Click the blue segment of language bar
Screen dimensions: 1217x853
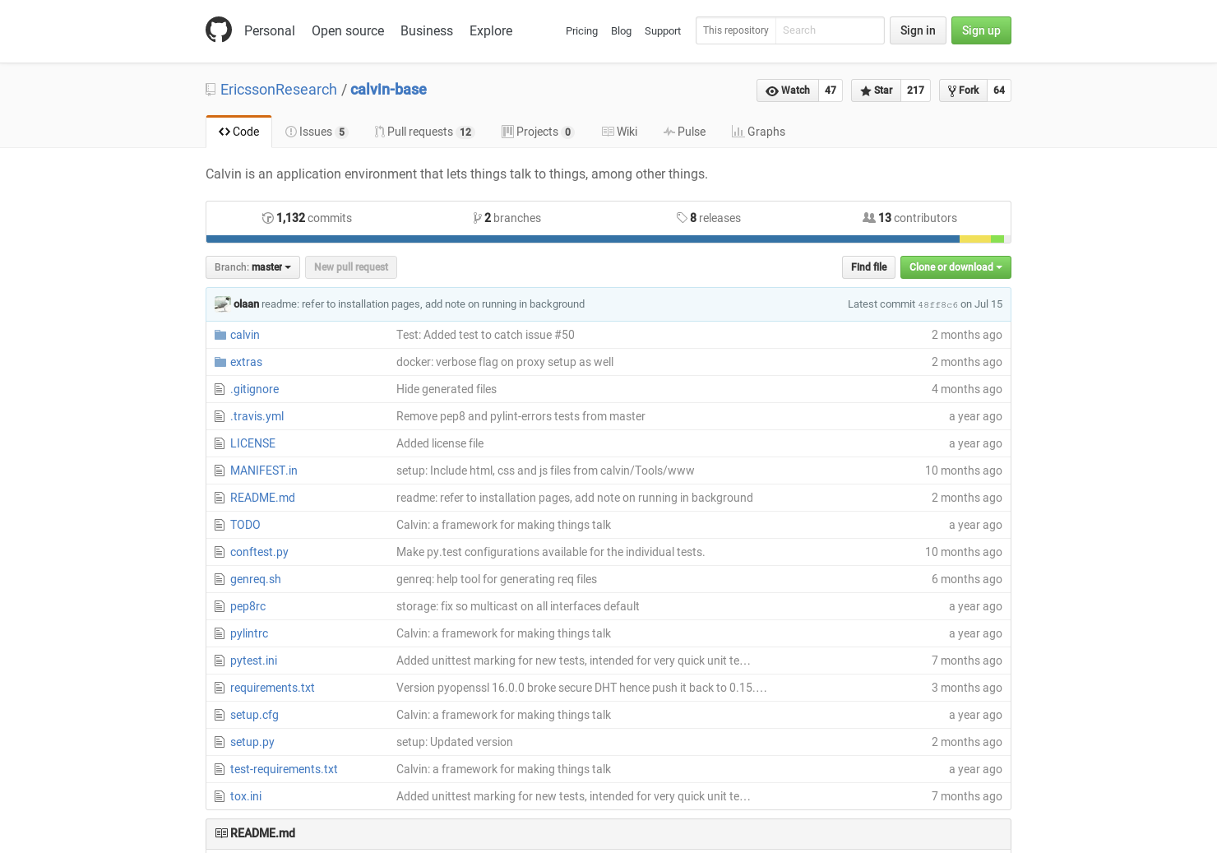583,239
